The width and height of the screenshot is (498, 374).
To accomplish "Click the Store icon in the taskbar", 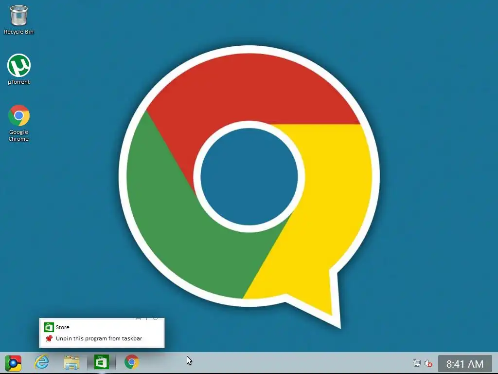I will pos(102,362).
